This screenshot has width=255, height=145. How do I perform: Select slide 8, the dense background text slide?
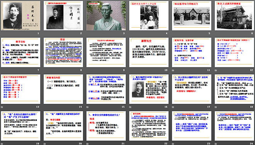click(x=63, y=52)
